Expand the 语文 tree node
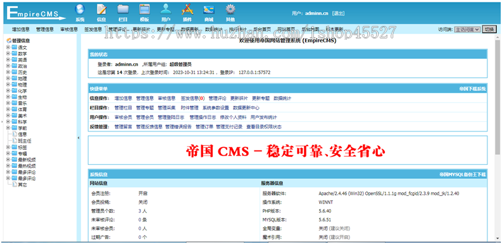The height and width of the screenshot is (244, 502). (x=8, y=47)
